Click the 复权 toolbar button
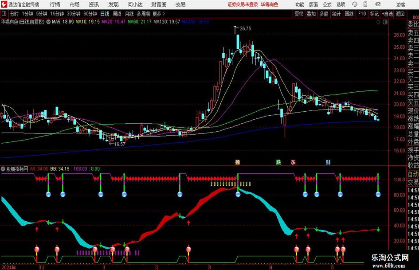419x270 pixels. point(299,14)
